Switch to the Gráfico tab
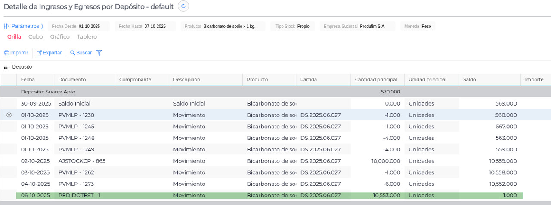The width and height of the screenshot is (551, 205). pyautogui.click(x=60, y=37)
